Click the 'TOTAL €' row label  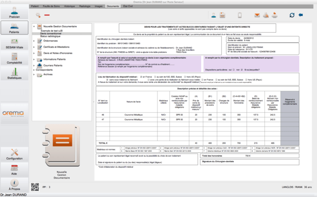(x=103, y=143)
